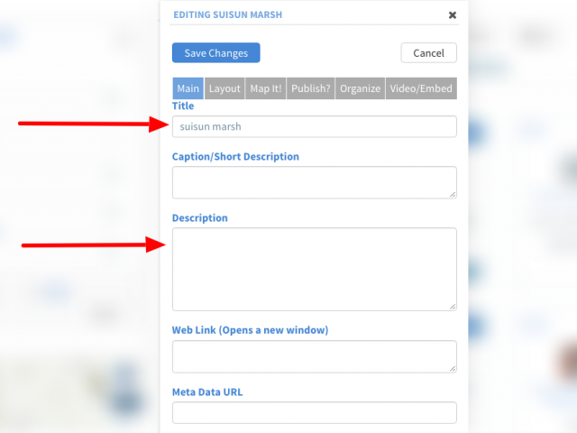Viewport: 577px width, 433px height.
Task: Click the Cancel button
Action: tap(429, 52)
